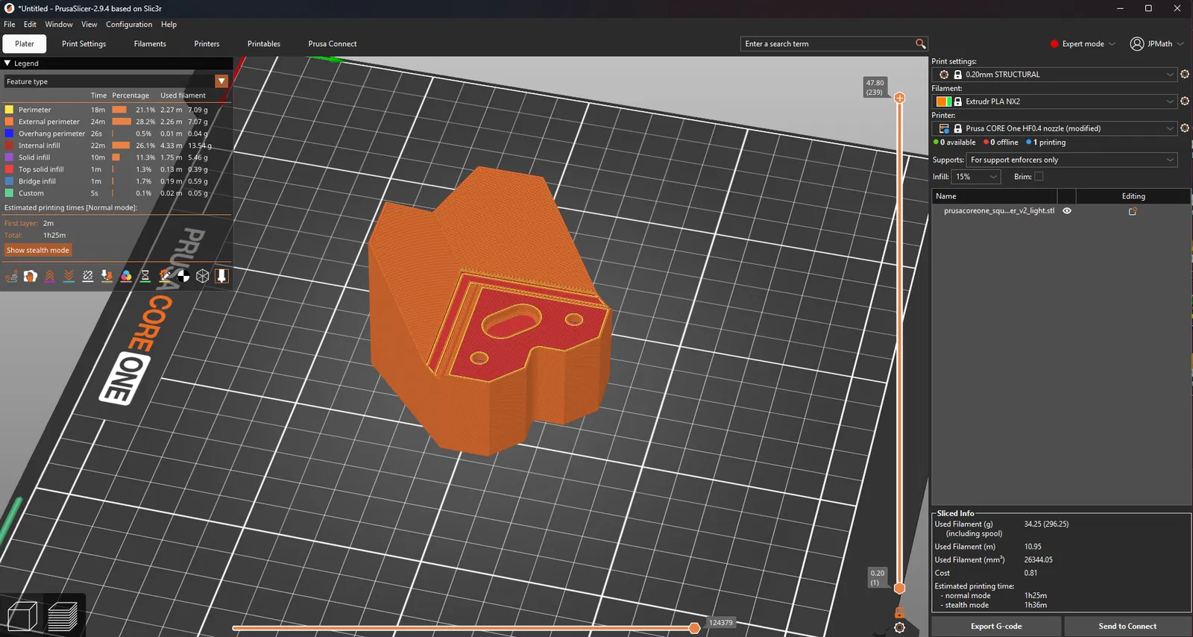Screen dimensions: 1193x637
Task: Click the search magnifier icon
Action: click(920, 44)
